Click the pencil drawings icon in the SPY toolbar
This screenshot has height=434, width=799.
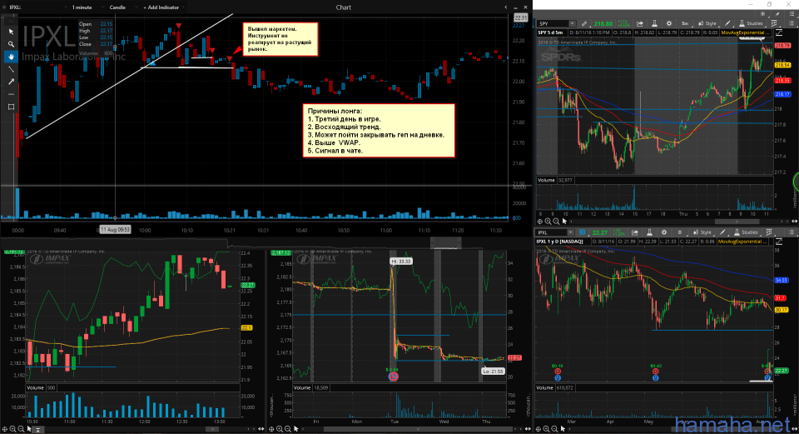(727, 23)
